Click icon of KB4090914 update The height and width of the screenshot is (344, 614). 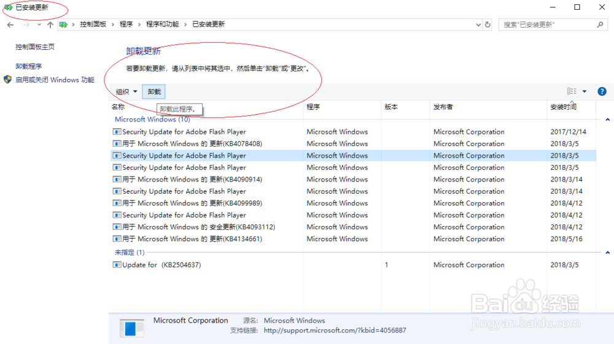[x=117, y=180]
